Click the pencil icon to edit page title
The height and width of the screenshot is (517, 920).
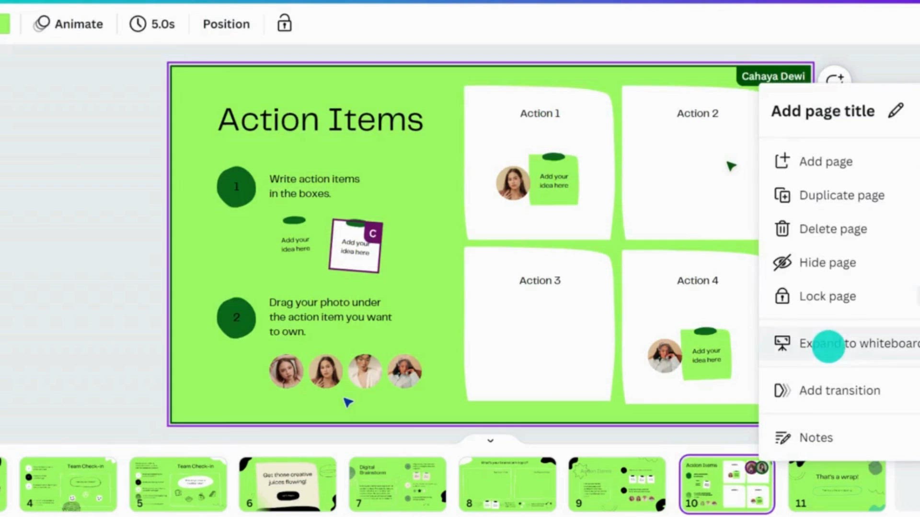coord(896,111)
